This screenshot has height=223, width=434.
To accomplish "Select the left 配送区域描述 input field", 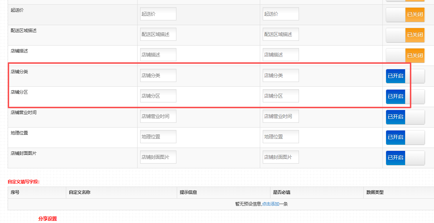I will [158, 34].
